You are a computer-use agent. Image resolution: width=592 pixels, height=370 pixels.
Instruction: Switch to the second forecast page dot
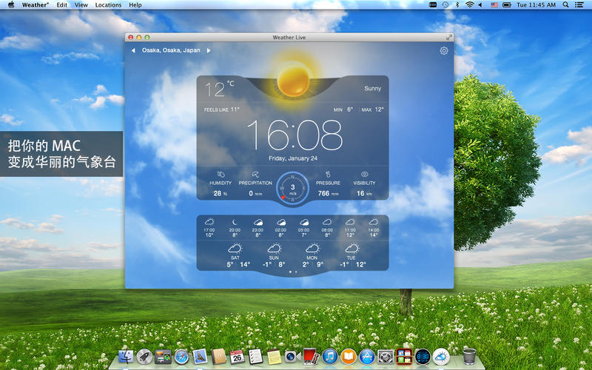tap(296, 272)
